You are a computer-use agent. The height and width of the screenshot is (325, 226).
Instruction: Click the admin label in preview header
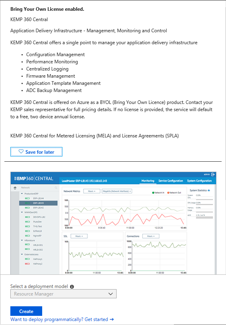pos(207,174)
